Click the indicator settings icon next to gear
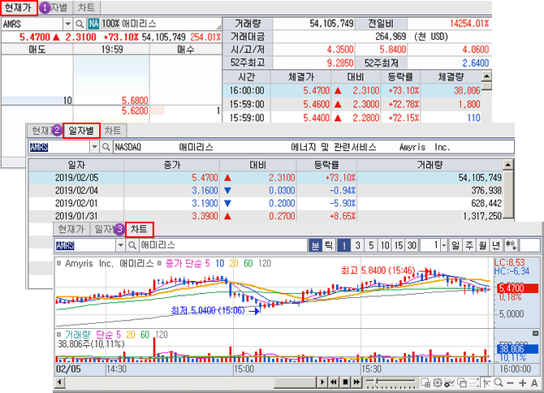Viewport: 544px width, 393px height. click(x=449, y=383)
